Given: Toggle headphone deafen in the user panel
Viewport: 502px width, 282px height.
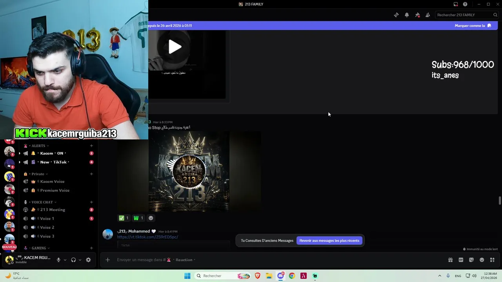Looking at the screenshot, I should [73, 260].
